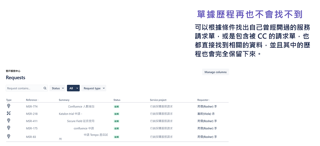Open the confluence 申請 summary
The width and height of the screenshot is (320, 146).
coord(84,128)
